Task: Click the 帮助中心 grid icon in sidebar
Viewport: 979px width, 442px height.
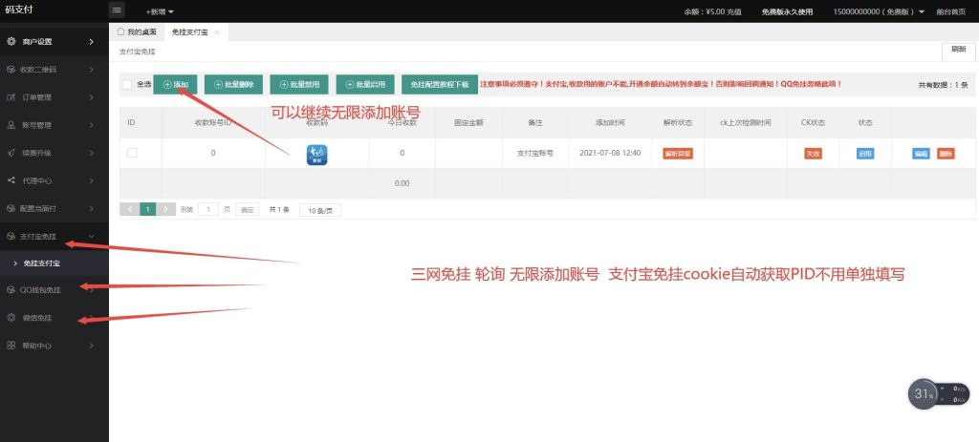Action: (x=11, y=346)
